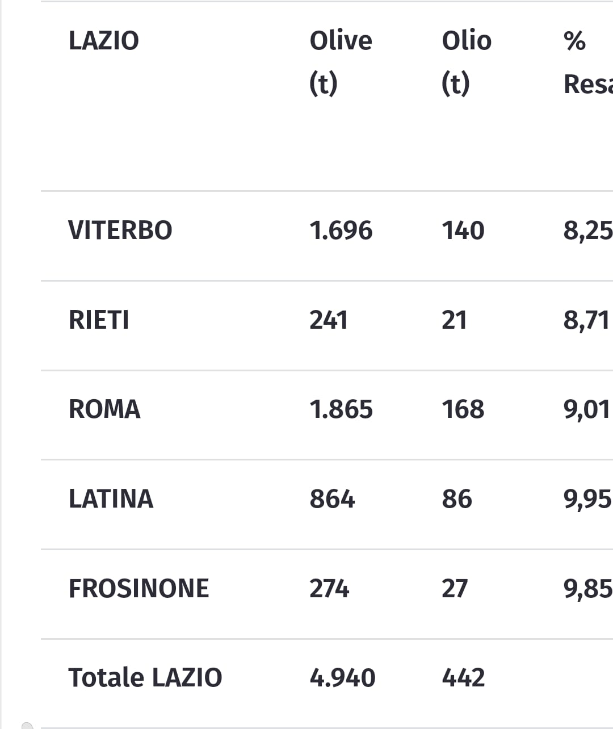Grab the horizontal scroll handle at bottom left
The image size is (613, 729).
tap(27, 726)
